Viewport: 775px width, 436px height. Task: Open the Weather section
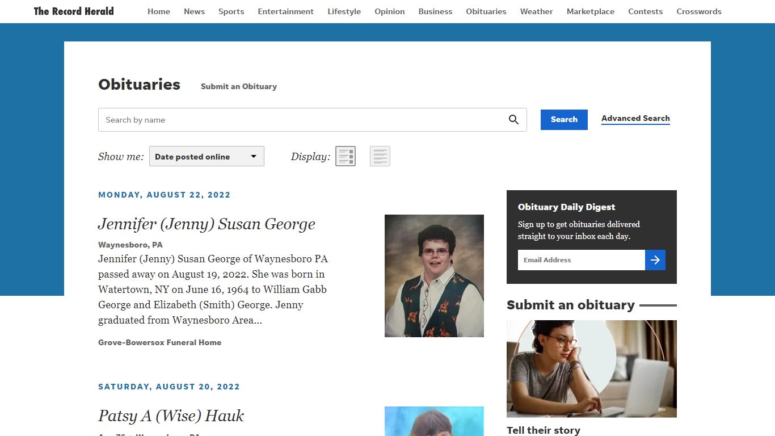[x=536, y=11]
